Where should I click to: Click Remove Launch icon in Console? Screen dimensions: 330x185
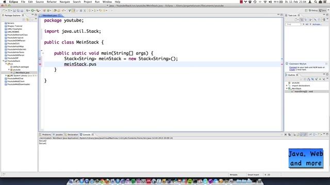[x=286, y=135]
